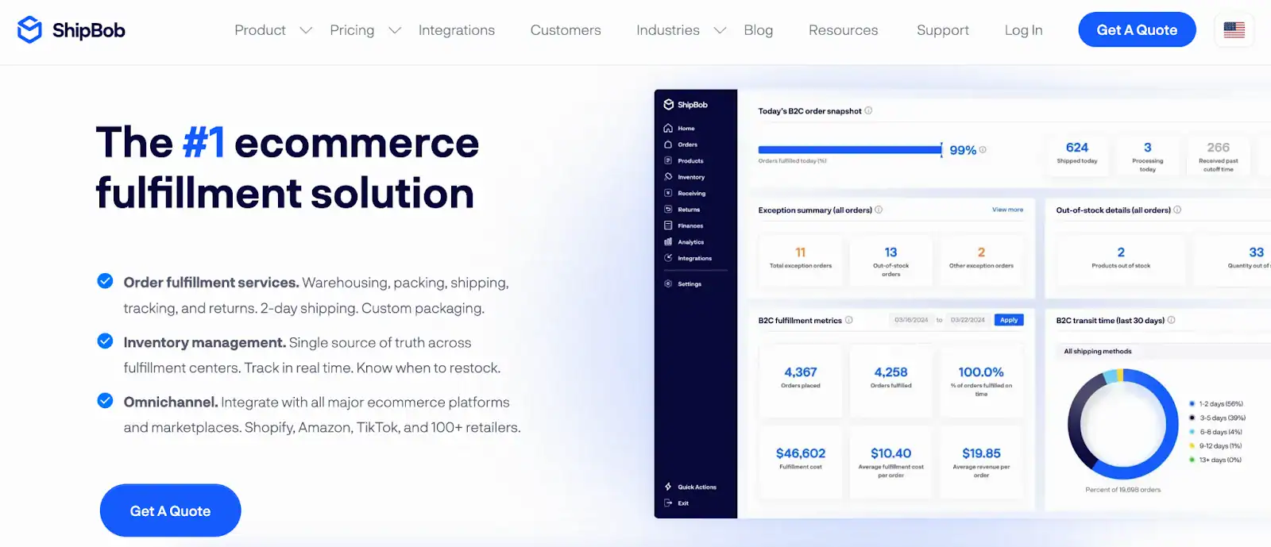This screenshot has height=547, width=1271.
Task: Click the 4,367 Orders placed card
Action: tap(801, 380)
